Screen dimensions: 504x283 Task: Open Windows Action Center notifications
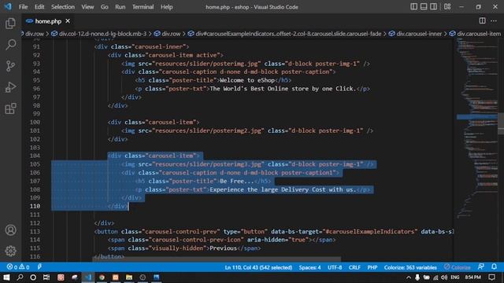[491, 277]
